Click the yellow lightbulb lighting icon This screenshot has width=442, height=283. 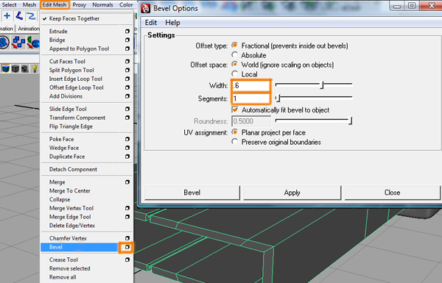(35, 68)
